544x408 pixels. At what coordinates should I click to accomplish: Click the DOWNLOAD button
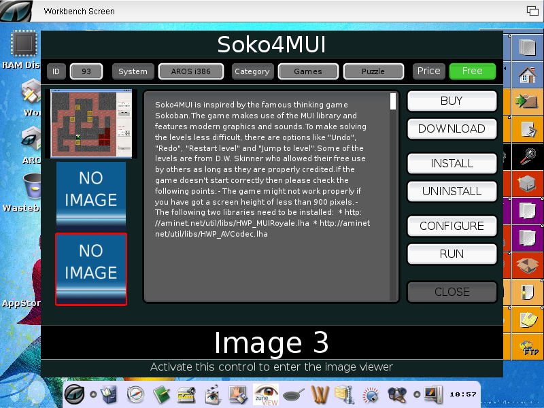452,129
